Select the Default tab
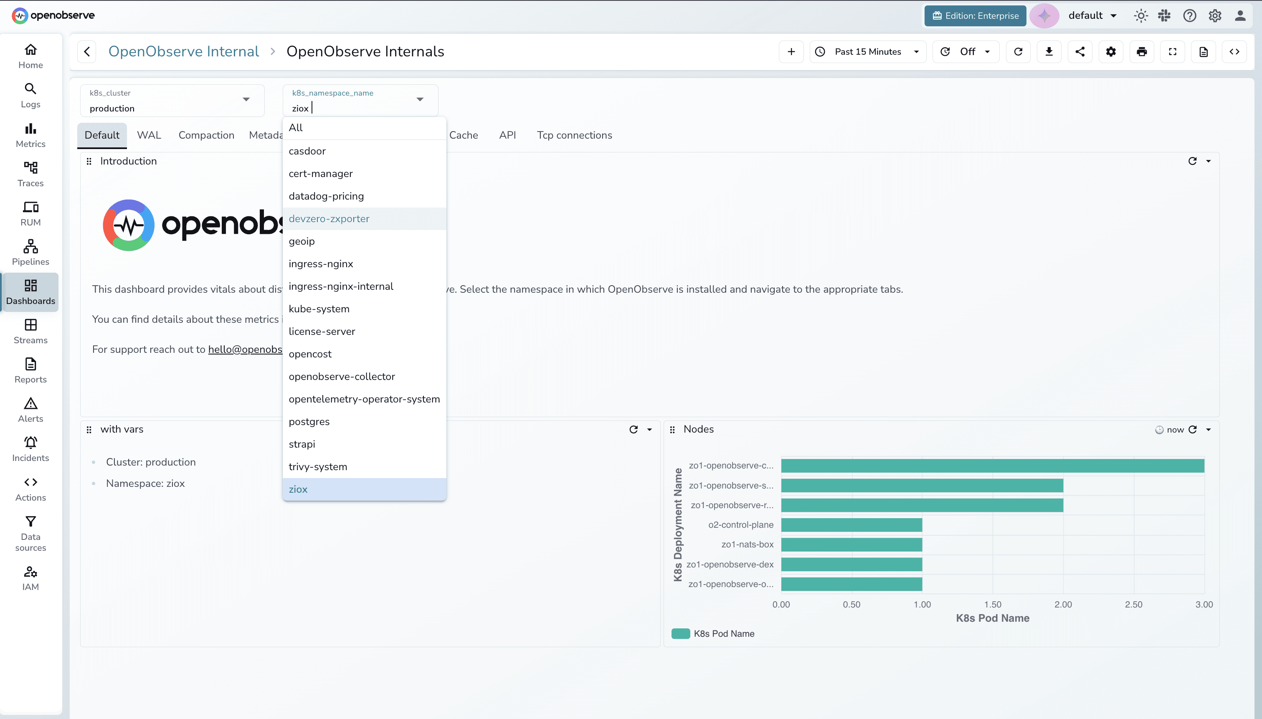 (x=102, y=135)
